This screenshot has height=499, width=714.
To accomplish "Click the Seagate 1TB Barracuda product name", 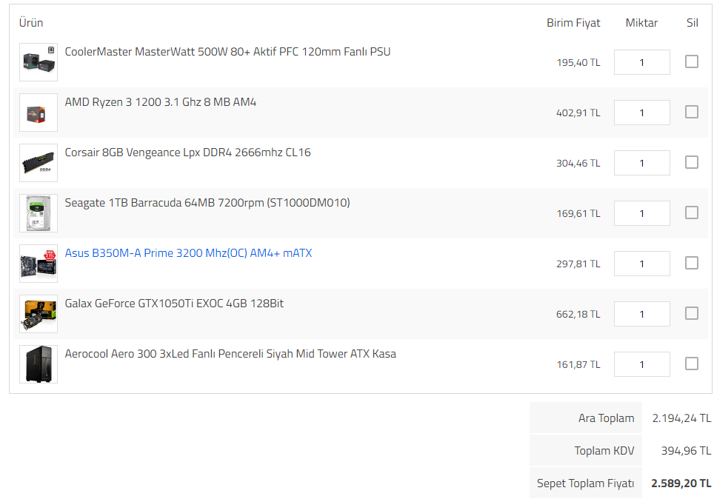I will point(207,203).
